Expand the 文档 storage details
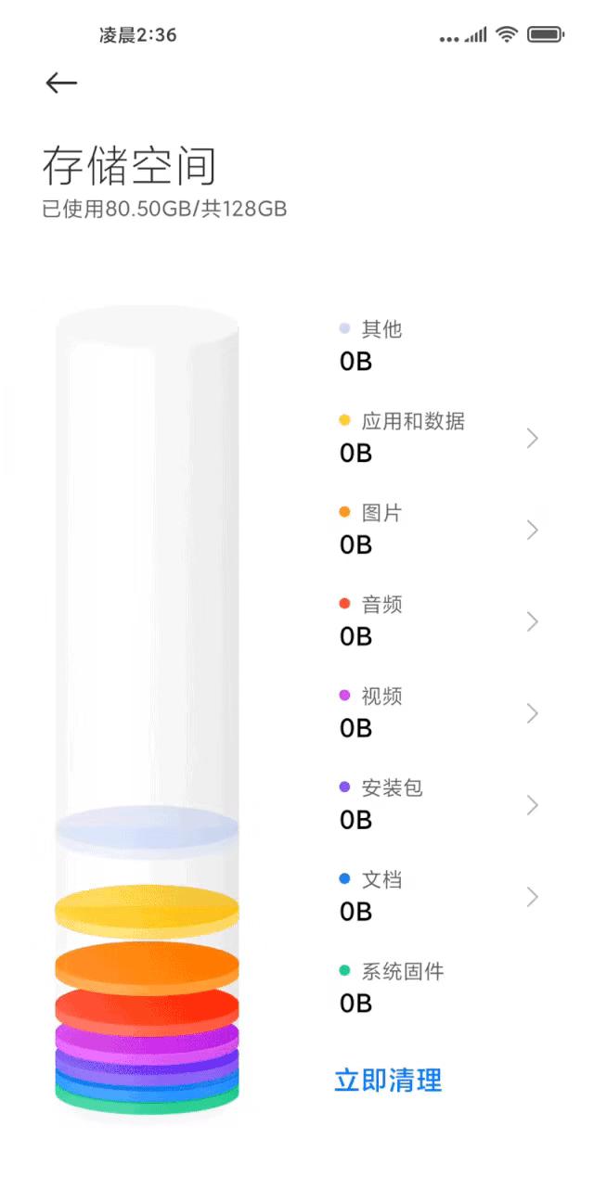This screenshot has height=1177, width=594. (532, 897)
